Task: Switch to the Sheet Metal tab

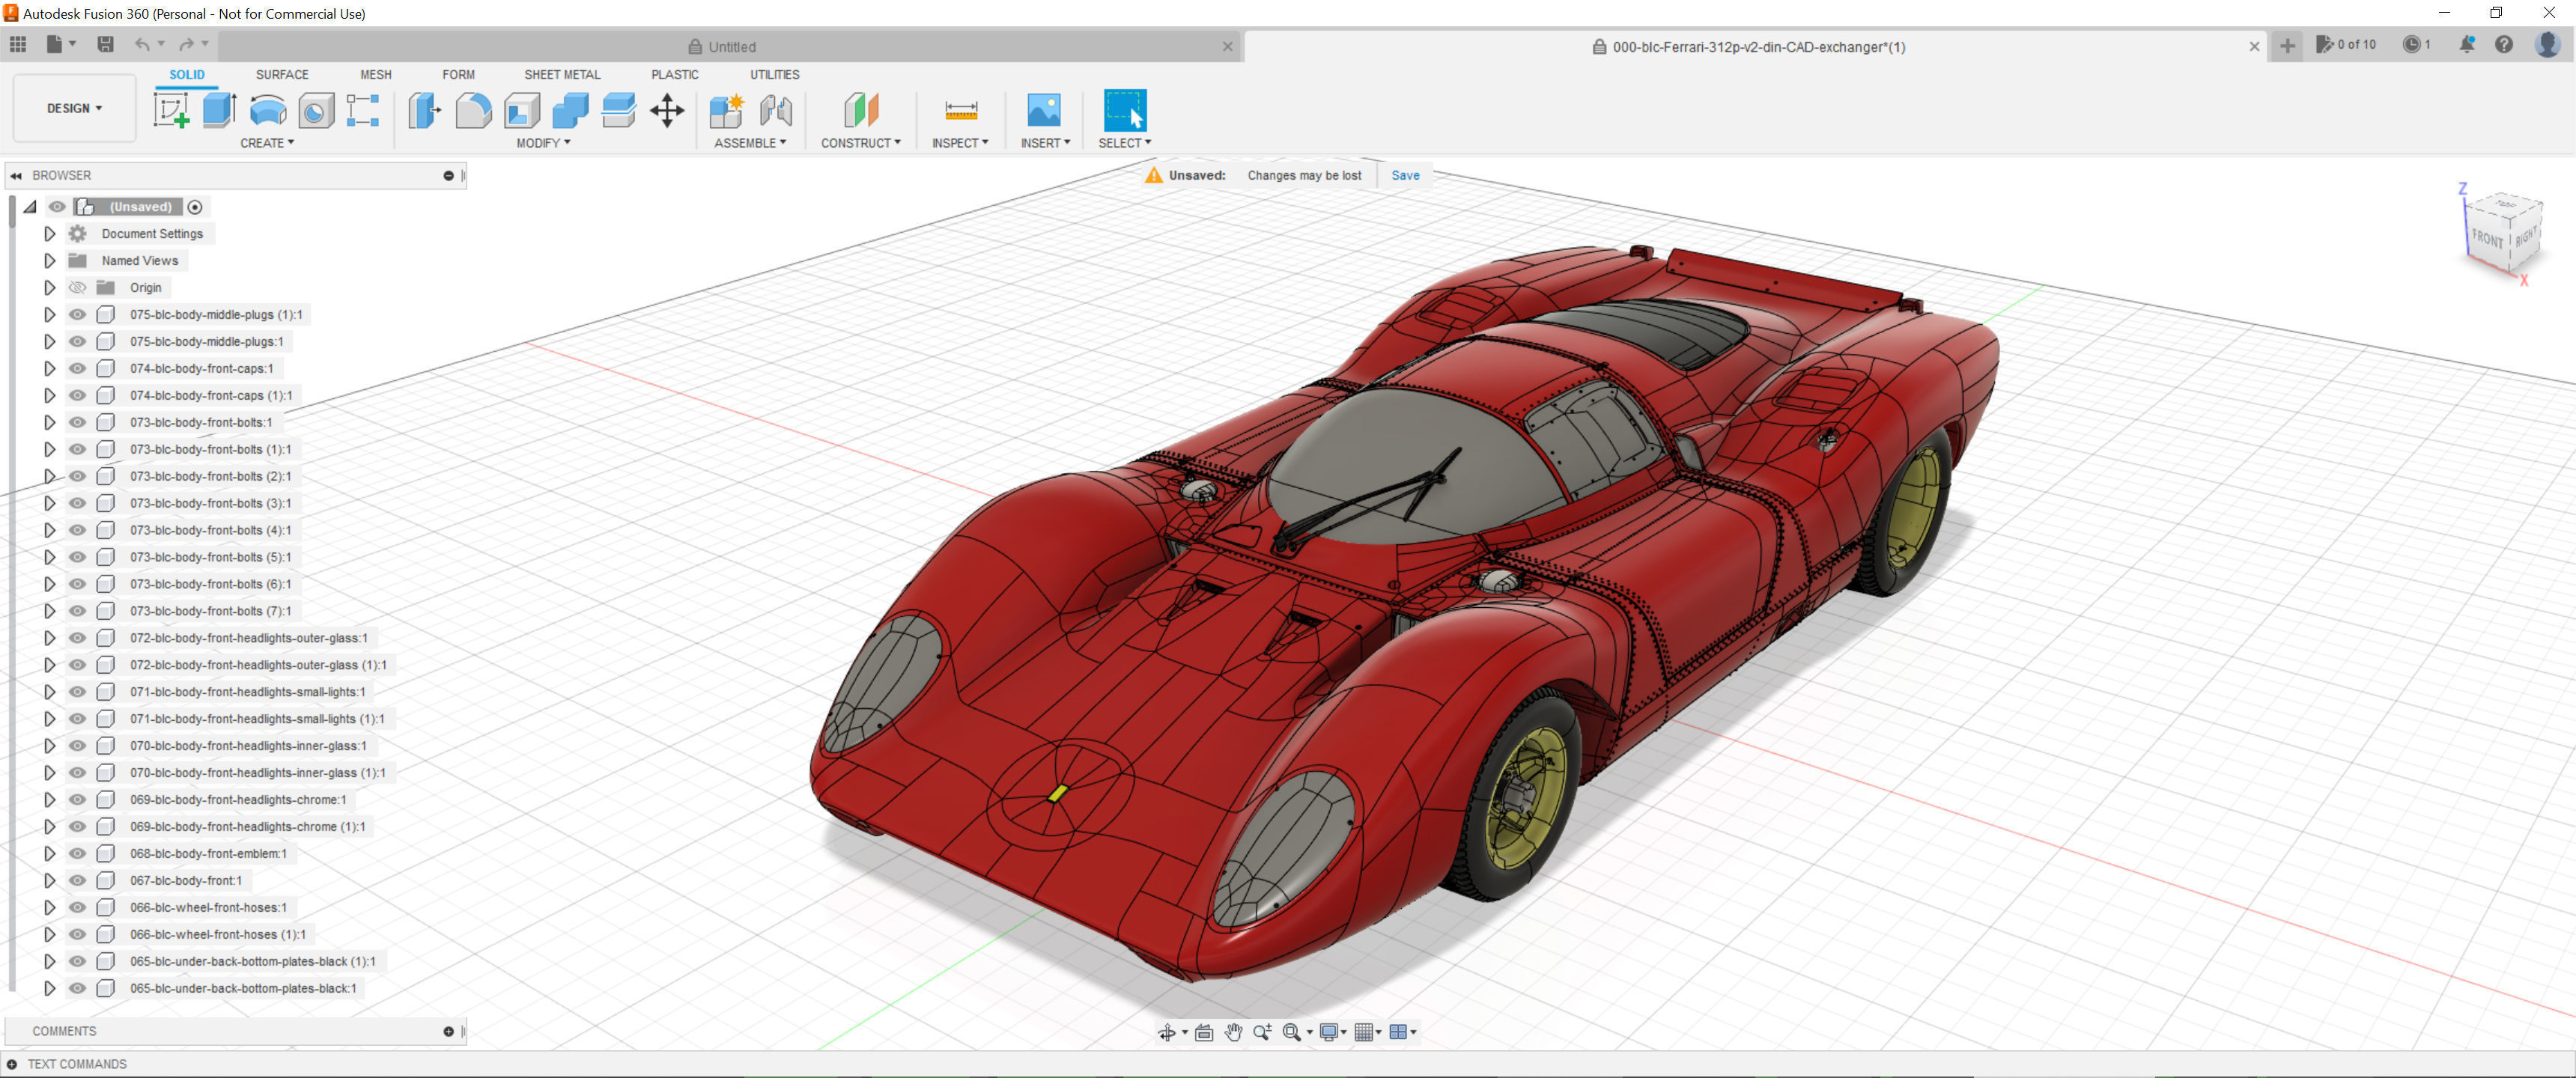Action: (x=562, y=75)
